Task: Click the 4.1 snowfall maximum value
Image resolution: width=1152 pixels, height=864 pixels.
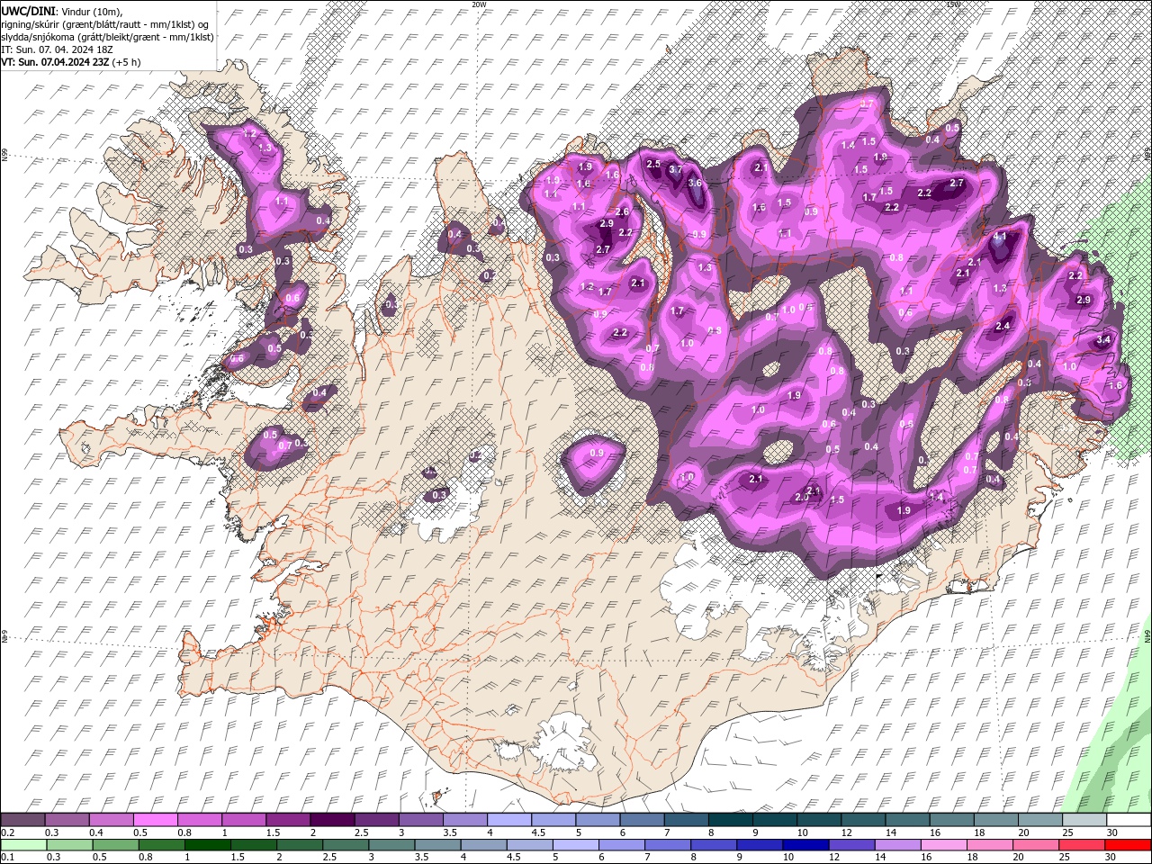Action: (x=1000, y=236)
